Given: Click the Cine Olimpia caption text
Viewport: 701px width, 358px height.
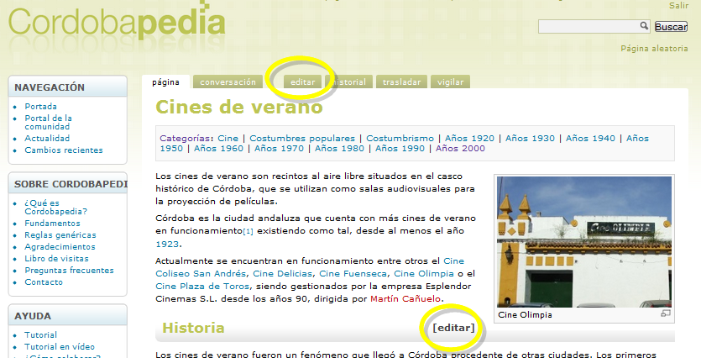Looking at the screenshot, I should (x=525, y=314).
